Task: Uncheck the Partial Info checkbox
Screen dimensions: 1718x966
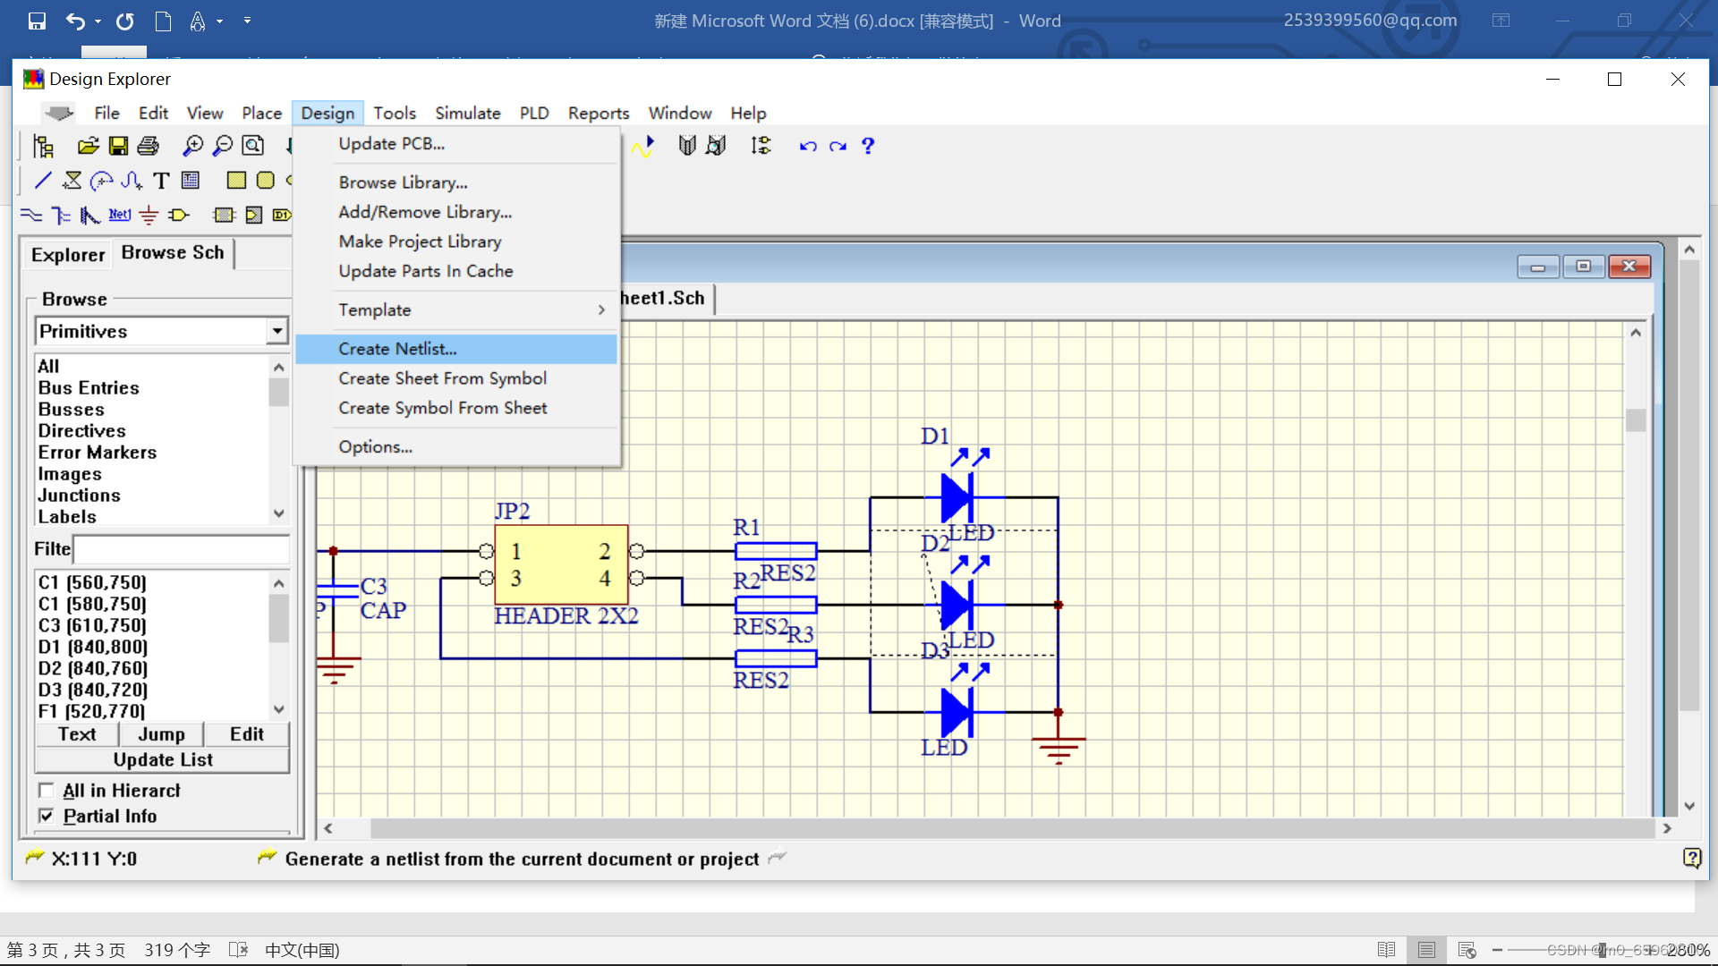Action: (x=47, y=816)
